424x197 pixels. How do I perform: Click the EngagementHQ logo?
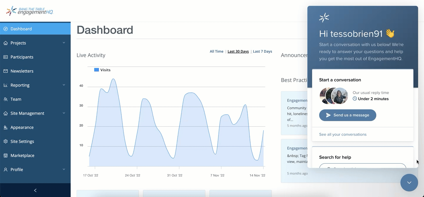coord(30,11)
